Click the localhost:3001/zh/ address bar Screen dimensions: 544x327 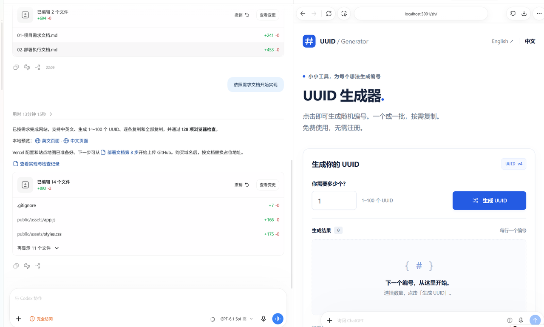421,14
